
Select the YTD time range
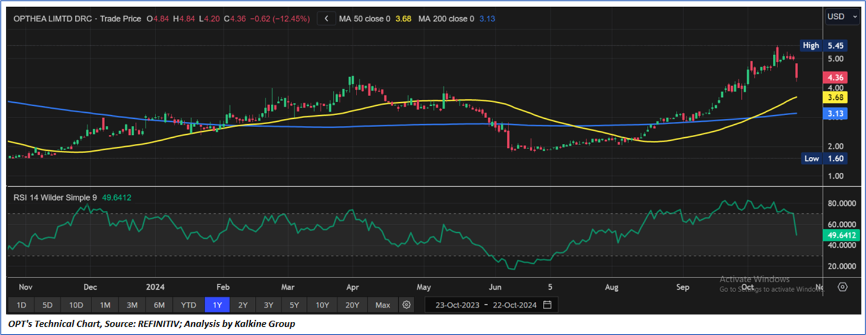(x=188, y=305)
